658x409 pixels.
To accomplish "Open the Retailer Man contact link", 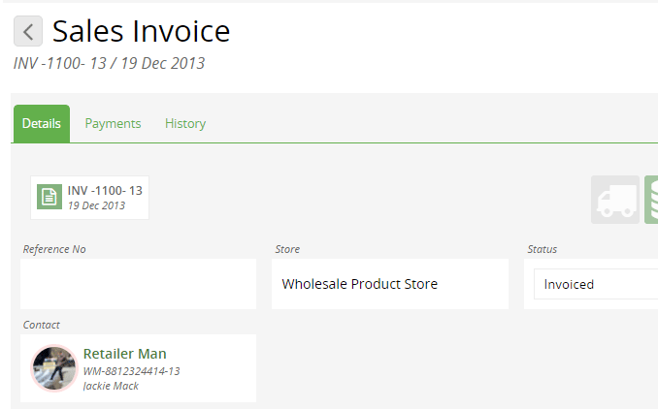I will pos(124,354).
